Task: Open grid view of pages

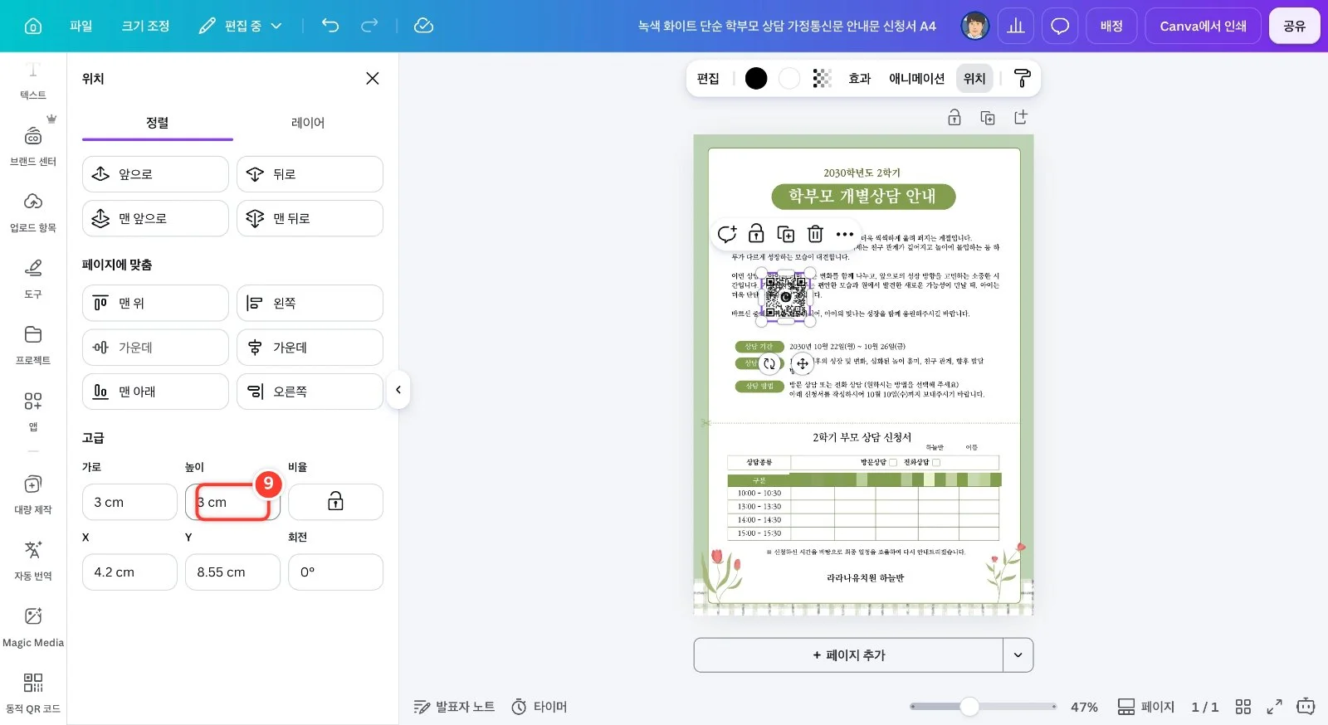Action: [1243, 707]
